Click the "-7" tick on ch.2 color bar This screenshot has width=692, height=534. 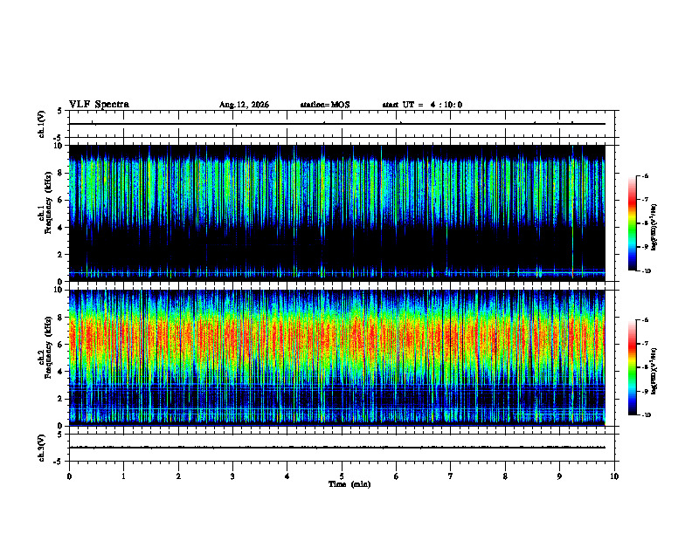(645, 344)
